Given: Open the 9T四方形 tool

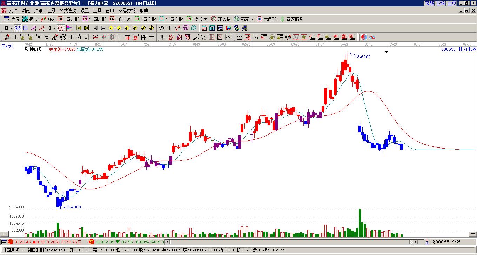Looking at the screenshot, I should (171, 19).
